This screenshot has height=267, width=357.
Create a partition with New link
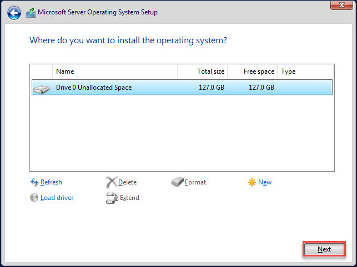(x=265, y=182)
